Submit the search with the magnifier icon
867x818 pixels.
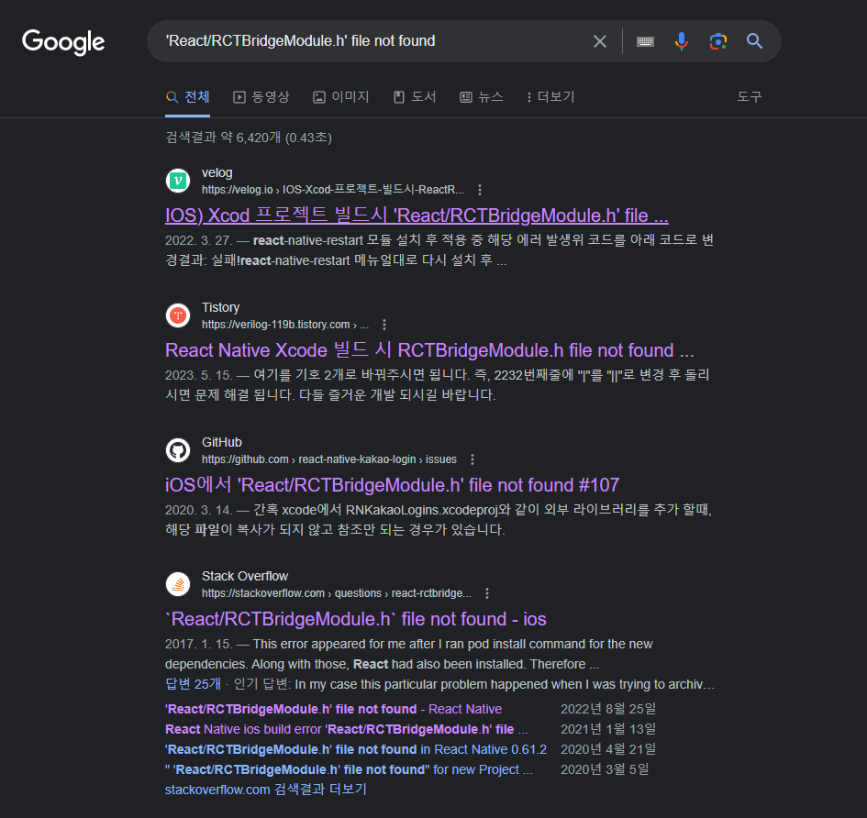click(754, 41)
